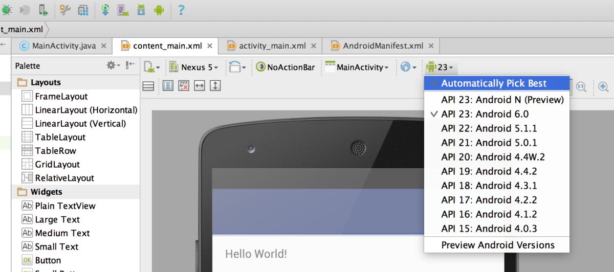Choose API 23: Android 6.0
Viewport: 614px width, 272px height.
pos(496,114)
